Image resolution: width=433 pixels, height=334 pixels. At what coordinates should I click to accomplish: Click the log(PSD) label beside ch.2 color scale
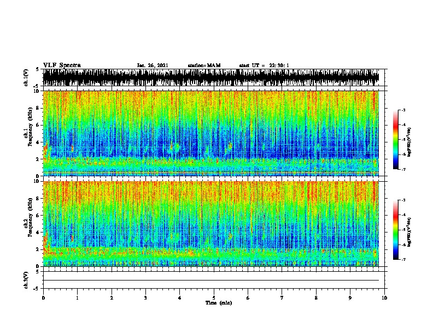tap(409, 232)
